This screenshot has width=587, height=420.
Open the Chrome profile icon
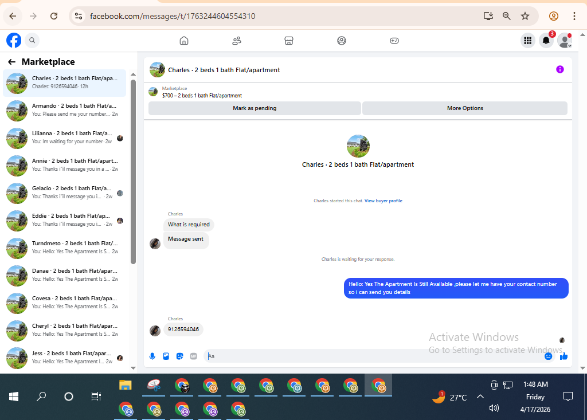[554, 16]
